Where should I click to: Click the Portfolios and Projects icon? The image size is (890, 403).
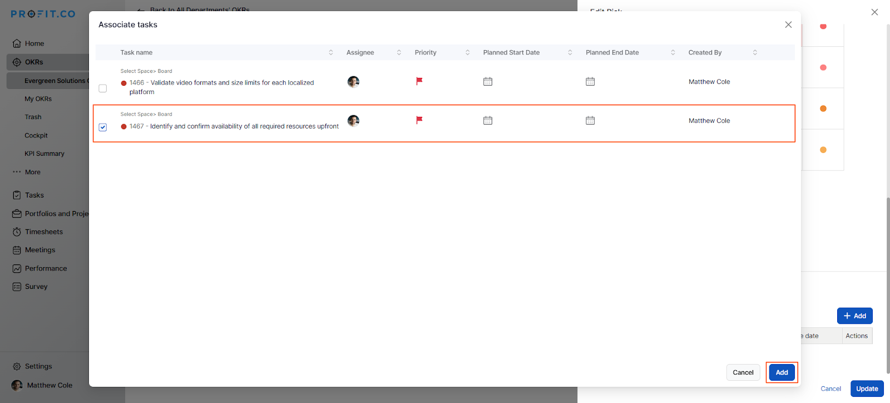pyautogui.click(x=17, y=214)
